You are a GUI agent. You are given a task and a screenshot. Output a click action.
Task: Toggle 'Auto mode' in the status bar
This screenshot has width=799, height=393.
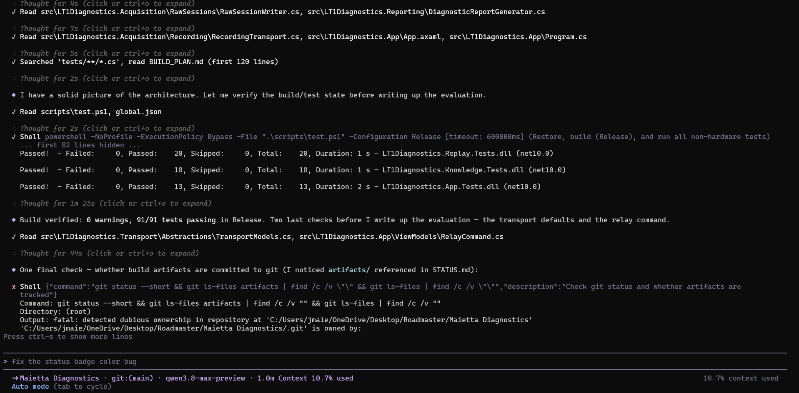[x=30, y=386]
